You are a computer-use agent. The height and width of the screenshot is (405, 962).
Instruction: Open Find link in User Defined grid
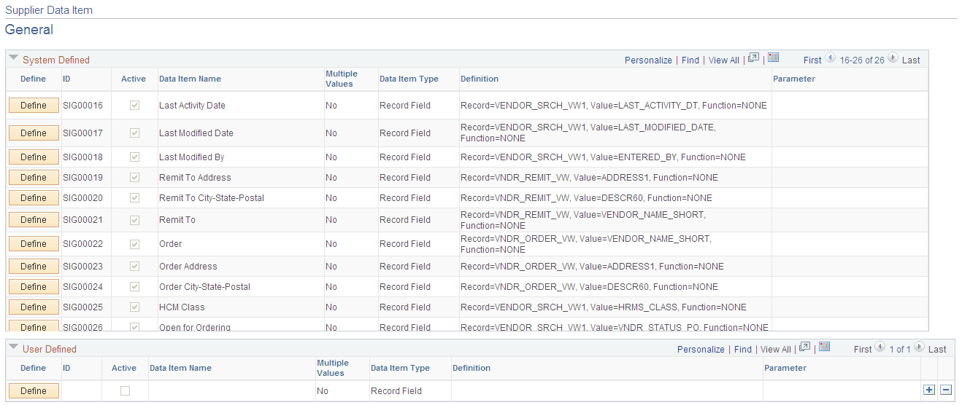(x=743, y=350)
